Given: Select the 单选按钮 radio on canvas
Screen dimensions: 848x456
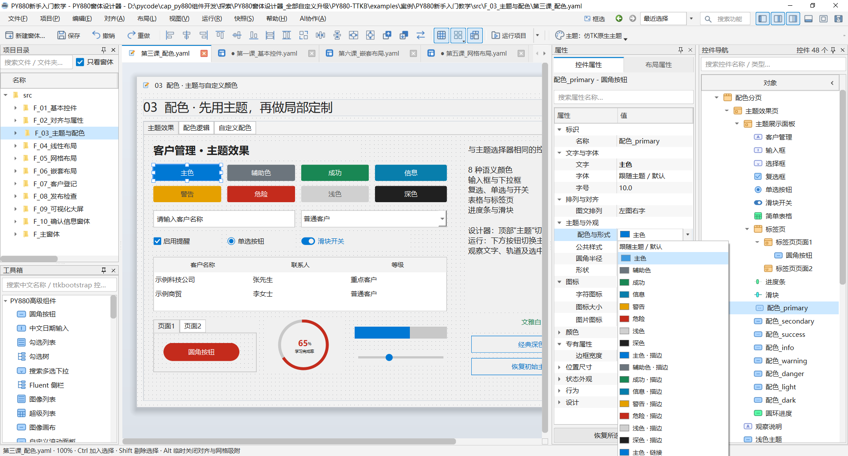Looking at the screenshot, I should click(231, 241).
